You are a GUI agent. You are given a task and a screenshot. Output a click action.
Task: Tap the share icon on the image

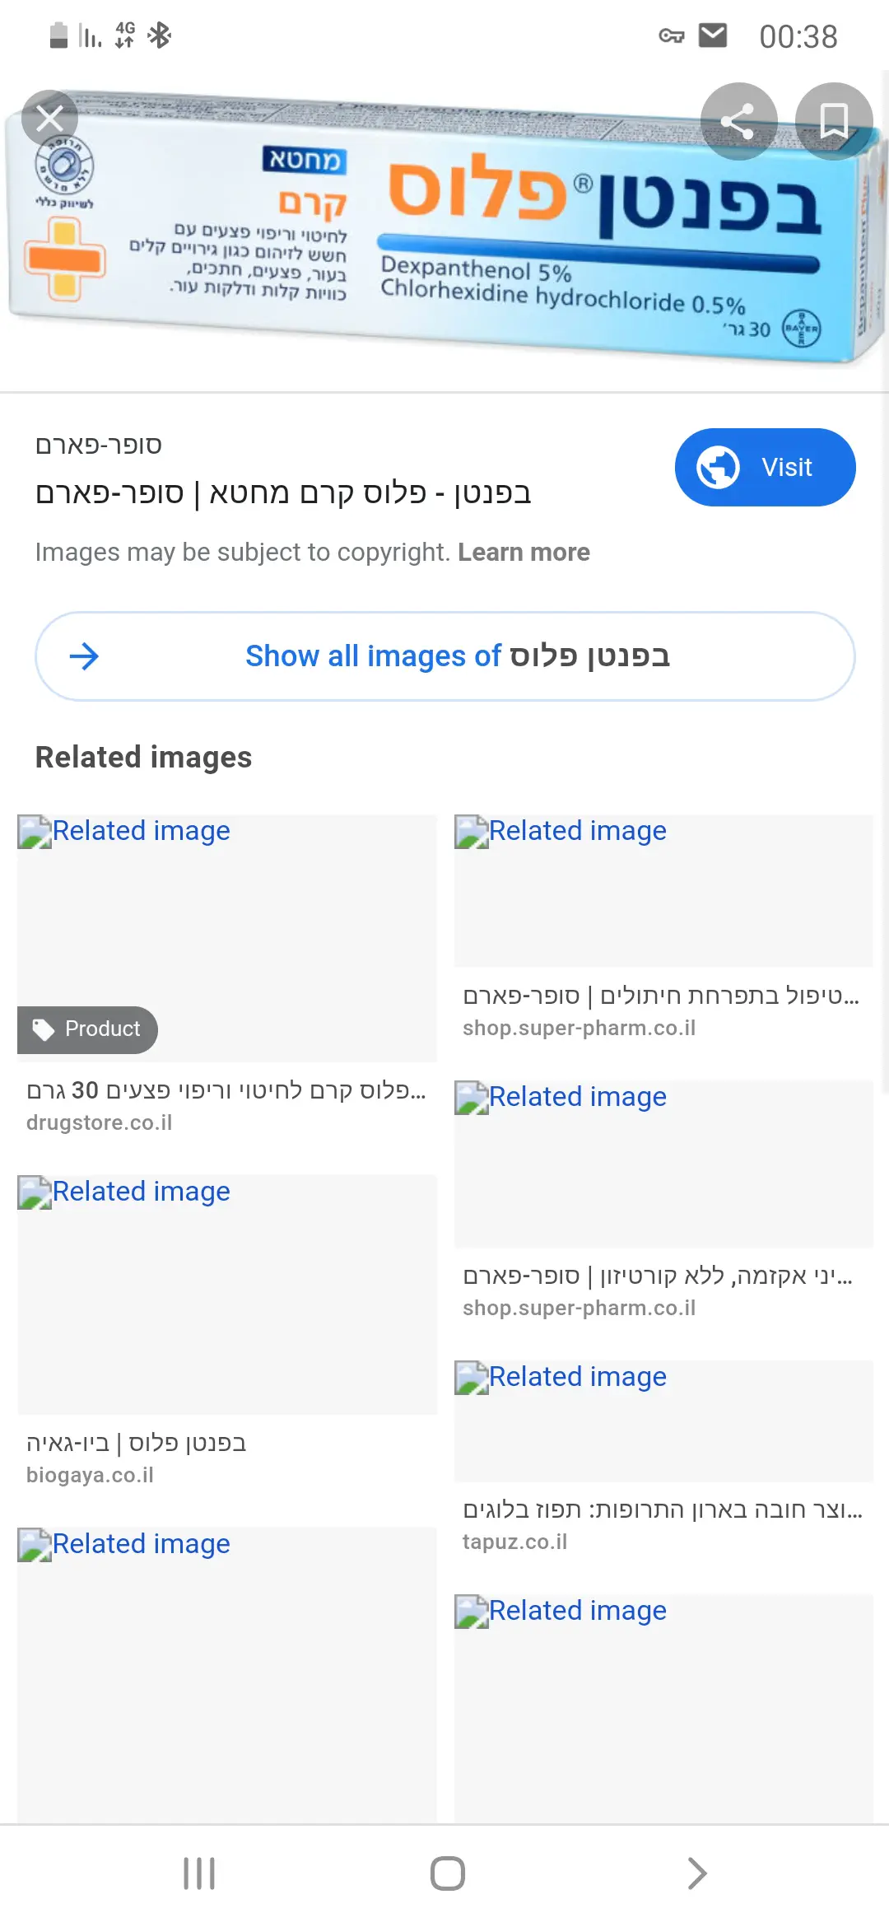(738, 122)
